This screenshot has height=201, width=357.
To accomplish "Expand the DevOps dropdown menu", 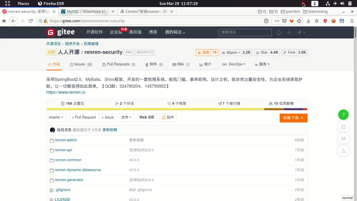I will click(x=233, y=64).
